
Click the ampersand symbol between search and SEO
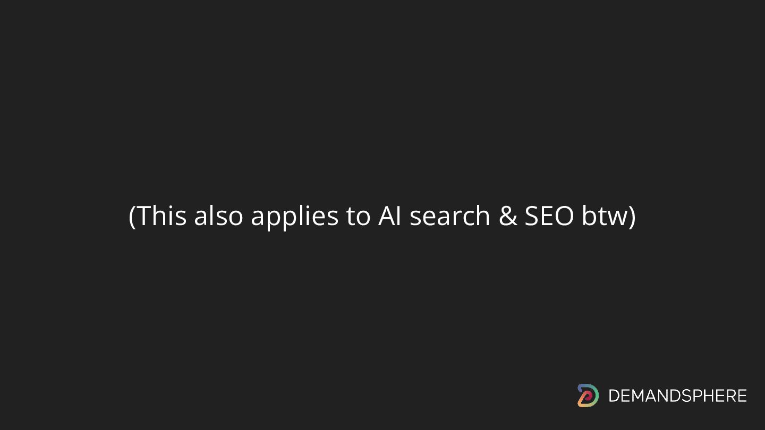507,216
